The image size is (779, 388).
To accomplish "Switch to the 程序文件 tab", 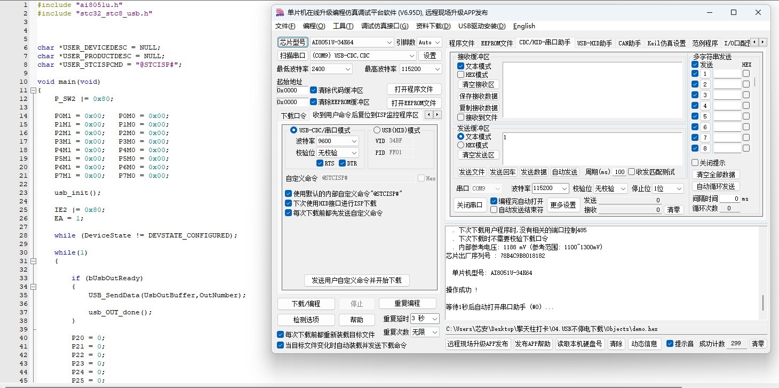I will pos(462,43).
